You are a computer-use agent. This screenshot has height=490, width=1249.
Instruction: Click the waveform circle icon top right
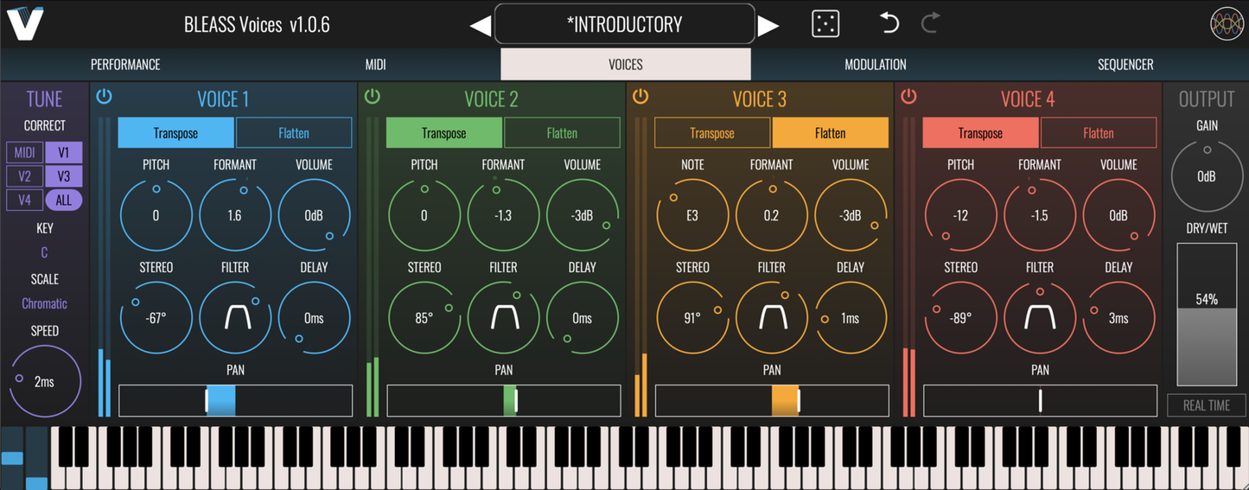pos(1227,24)
